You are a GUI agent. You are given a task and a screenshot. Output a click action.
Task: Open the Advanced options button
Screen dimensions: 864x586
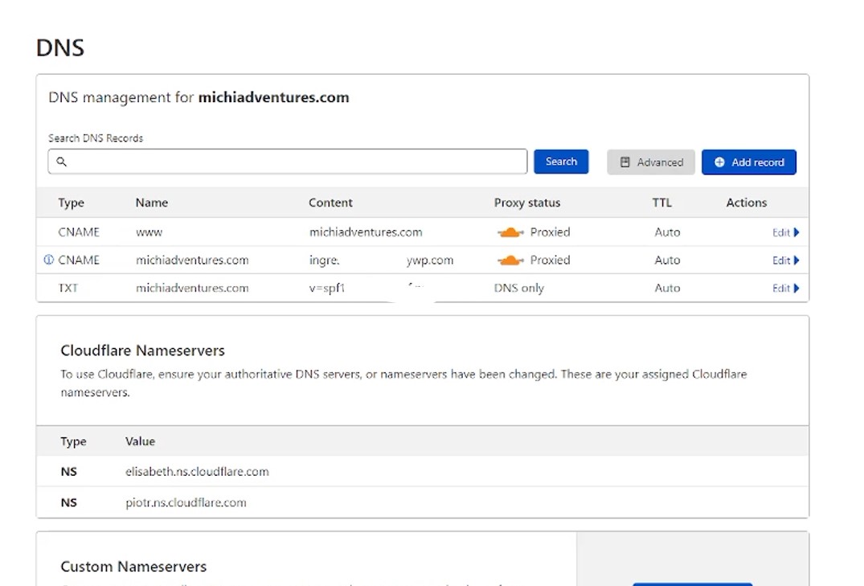point(651,162)
